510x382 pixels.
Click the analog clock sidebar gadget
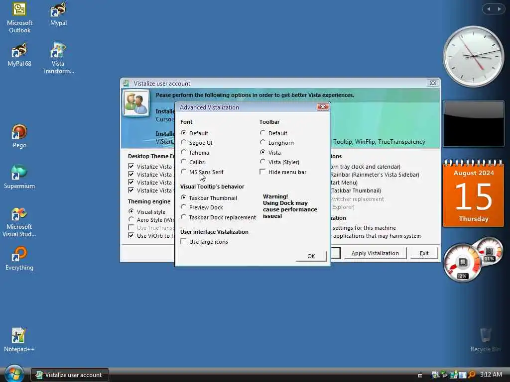[474, 57]
